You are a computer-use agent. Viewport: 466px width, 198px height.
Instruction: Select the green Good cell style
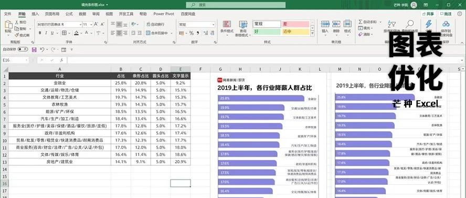tap(267, 32)
